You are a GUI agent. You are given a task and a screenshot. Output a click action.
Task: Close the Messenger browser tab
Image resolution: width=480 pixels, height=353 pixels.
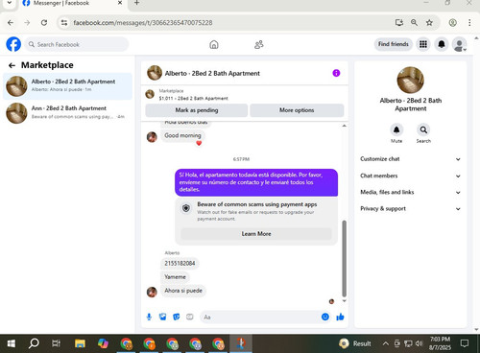[120, 3]
